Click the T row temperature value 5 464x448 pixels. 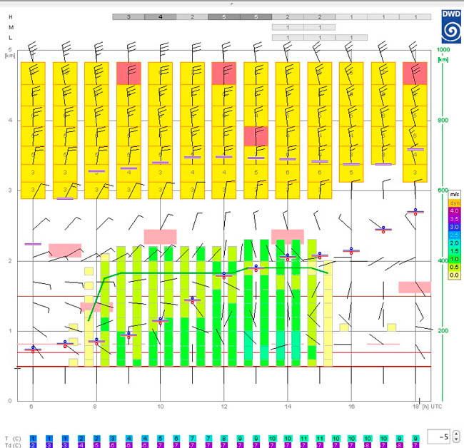(160, 439)
